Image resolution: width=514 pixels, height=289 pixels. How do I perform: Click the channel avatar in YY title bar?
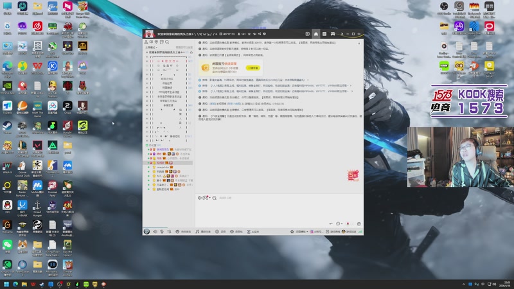pyautogui.click(x=149, y=34)
